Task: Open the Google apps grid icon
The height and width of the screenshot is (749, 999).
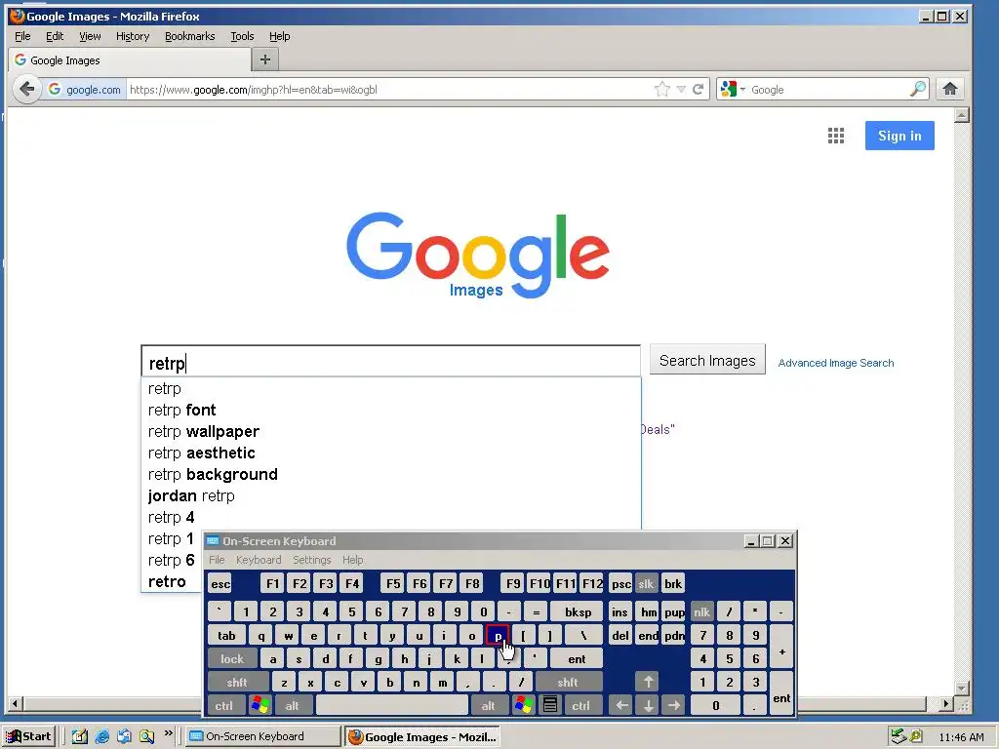Action: pos(835,136)
